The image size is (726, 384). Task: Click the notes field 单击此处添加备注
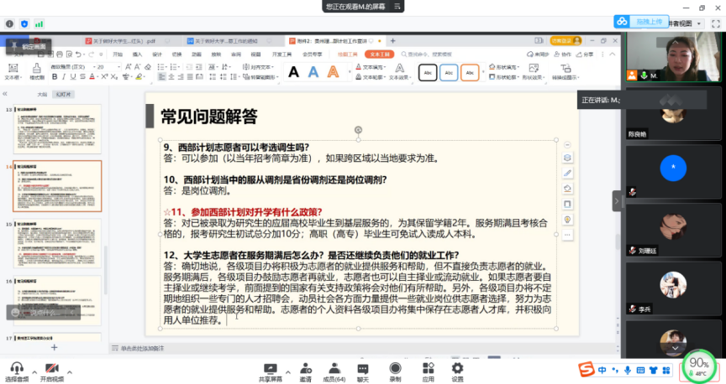coord(143,348)
